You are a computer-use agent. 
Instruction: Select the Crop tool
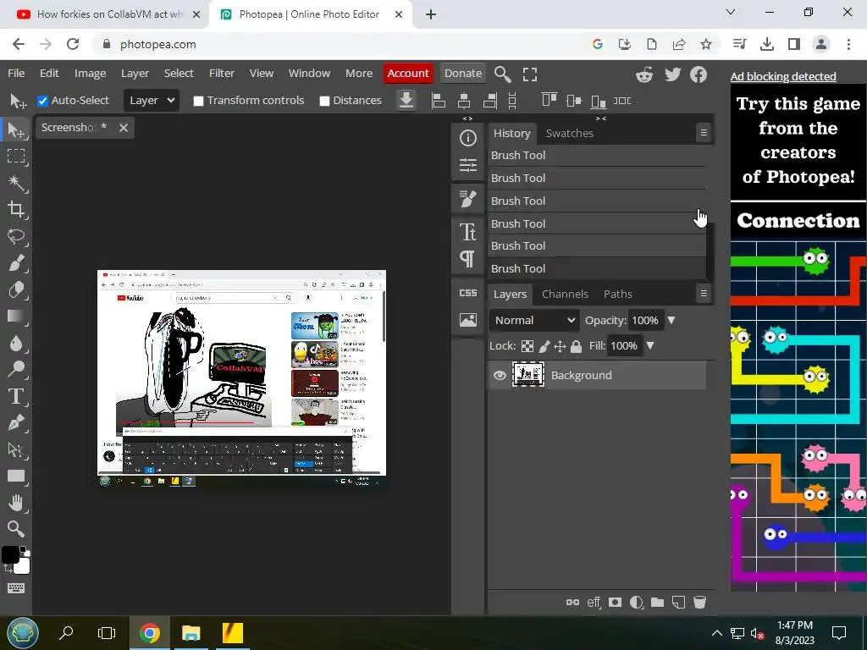click(x=16, y=210)
